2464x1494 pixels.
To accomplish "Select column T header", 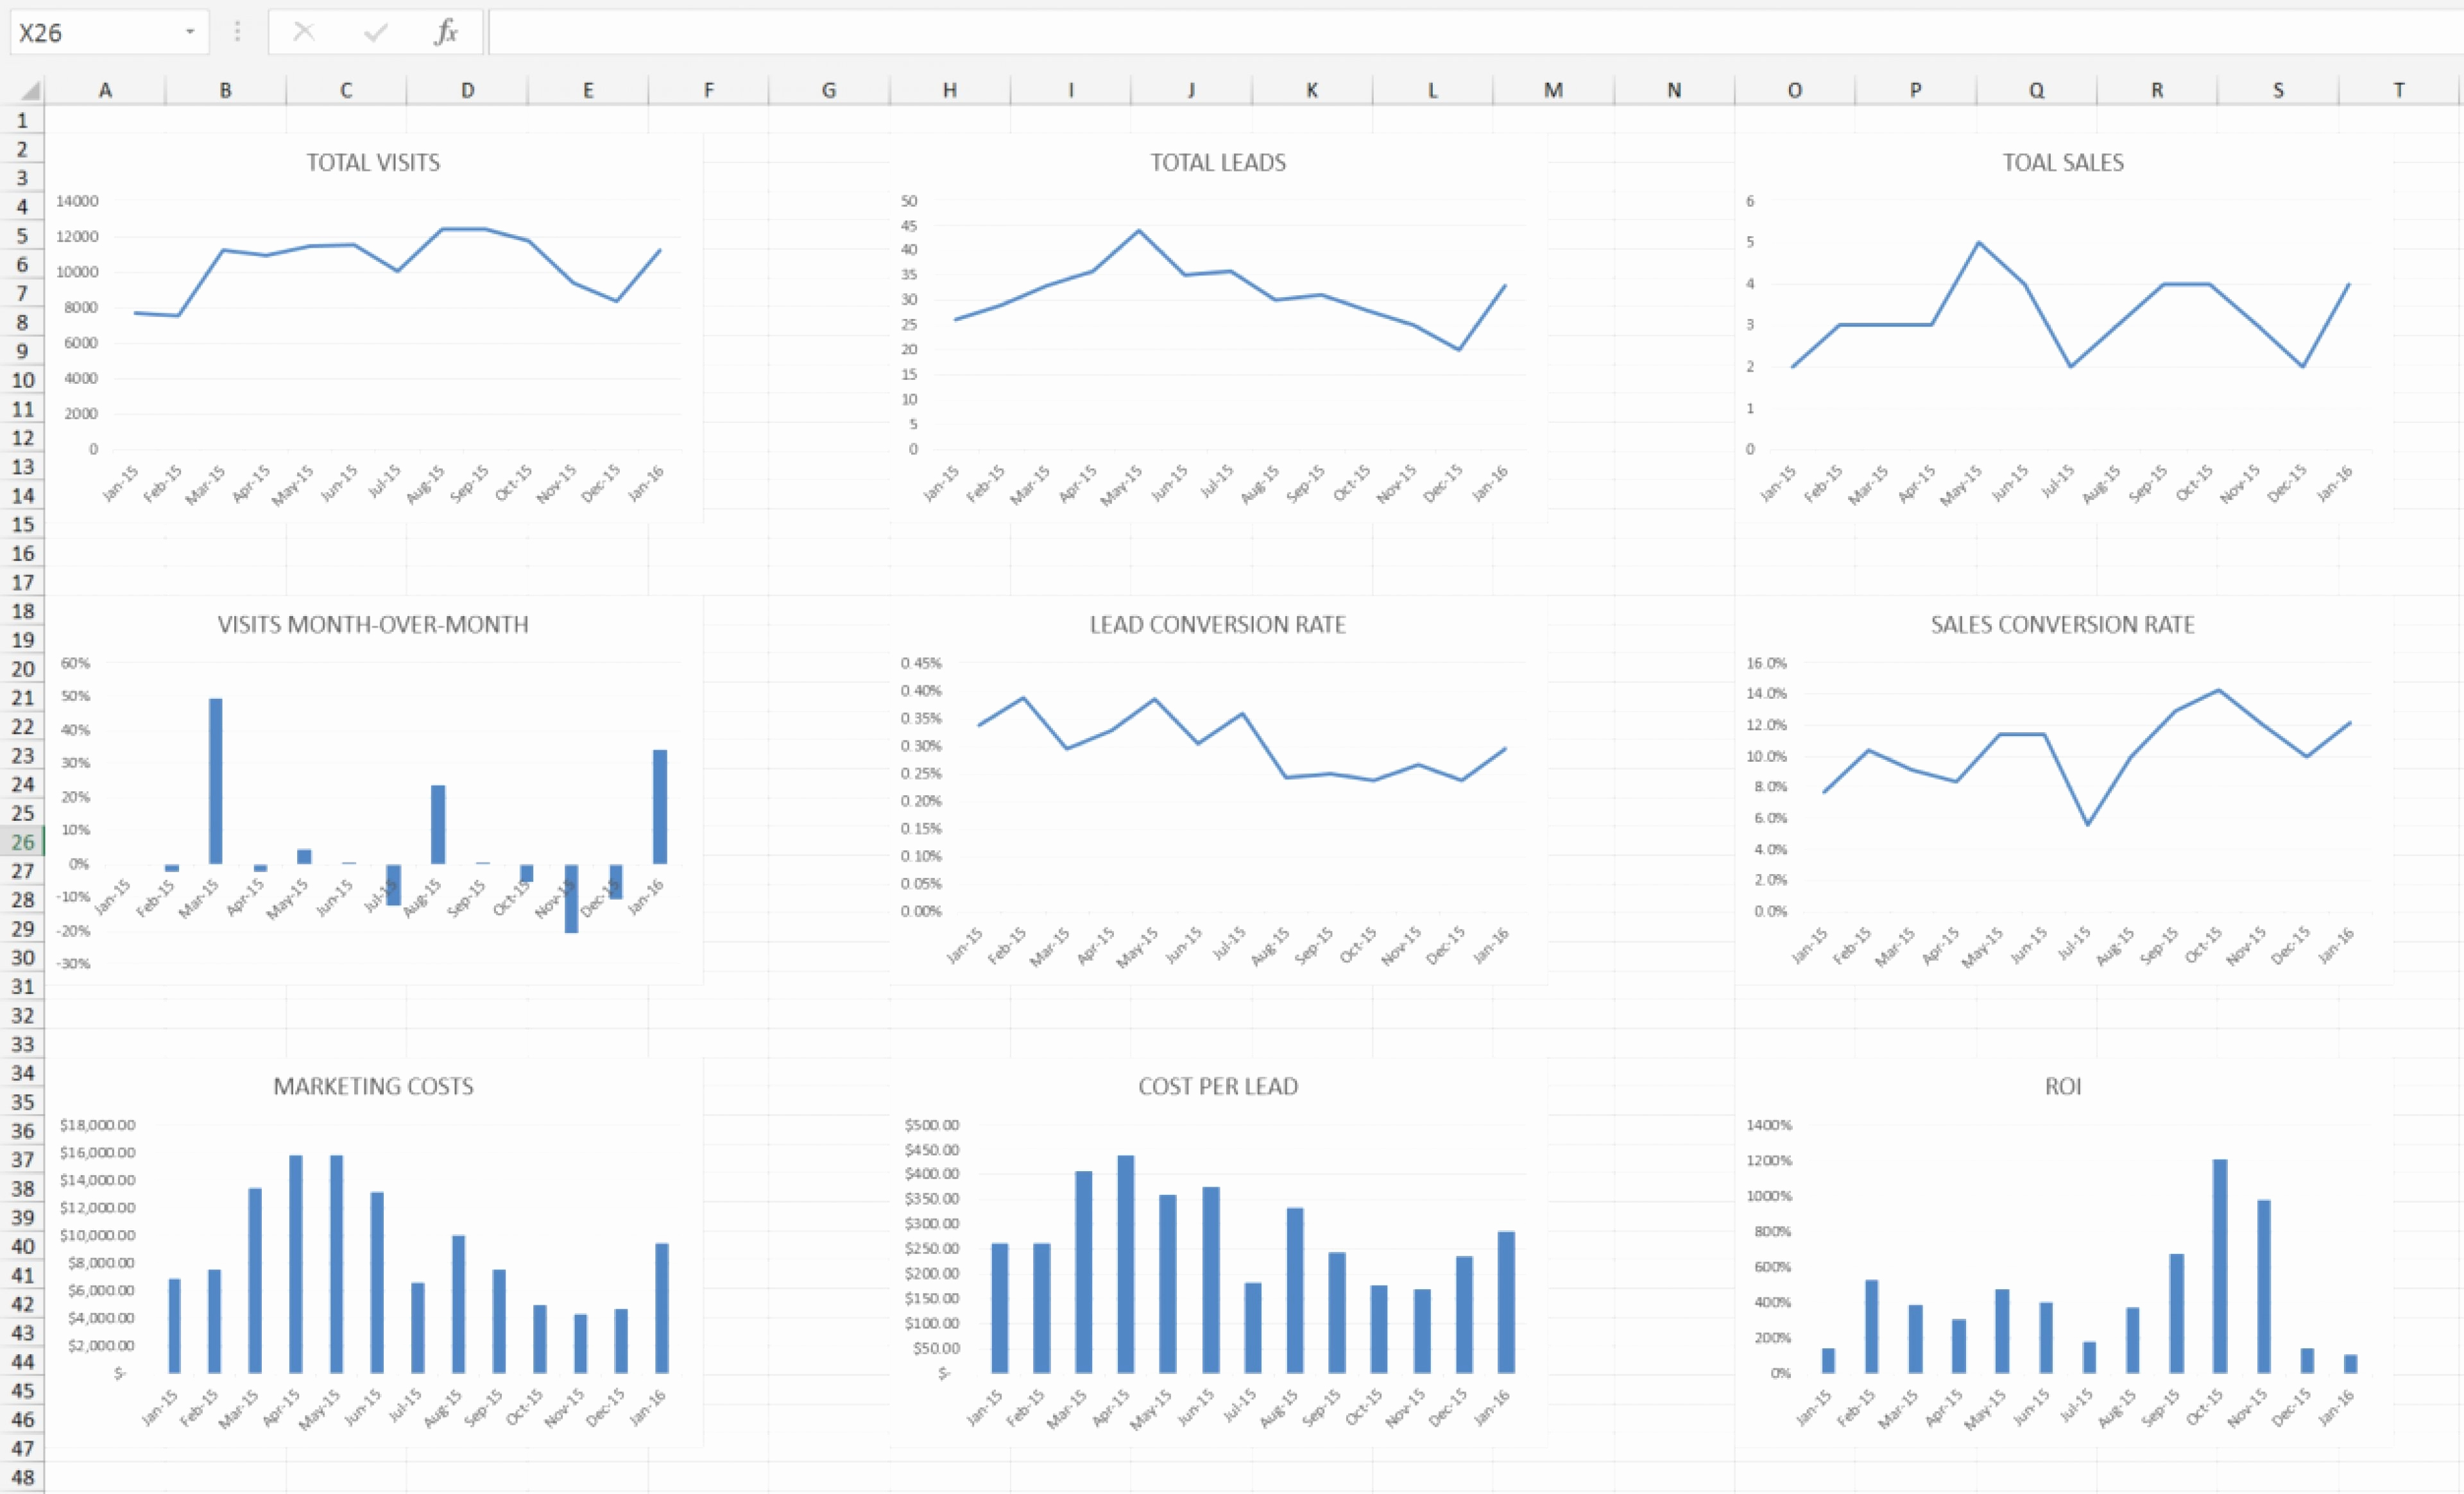I will tap(2399, 90).
